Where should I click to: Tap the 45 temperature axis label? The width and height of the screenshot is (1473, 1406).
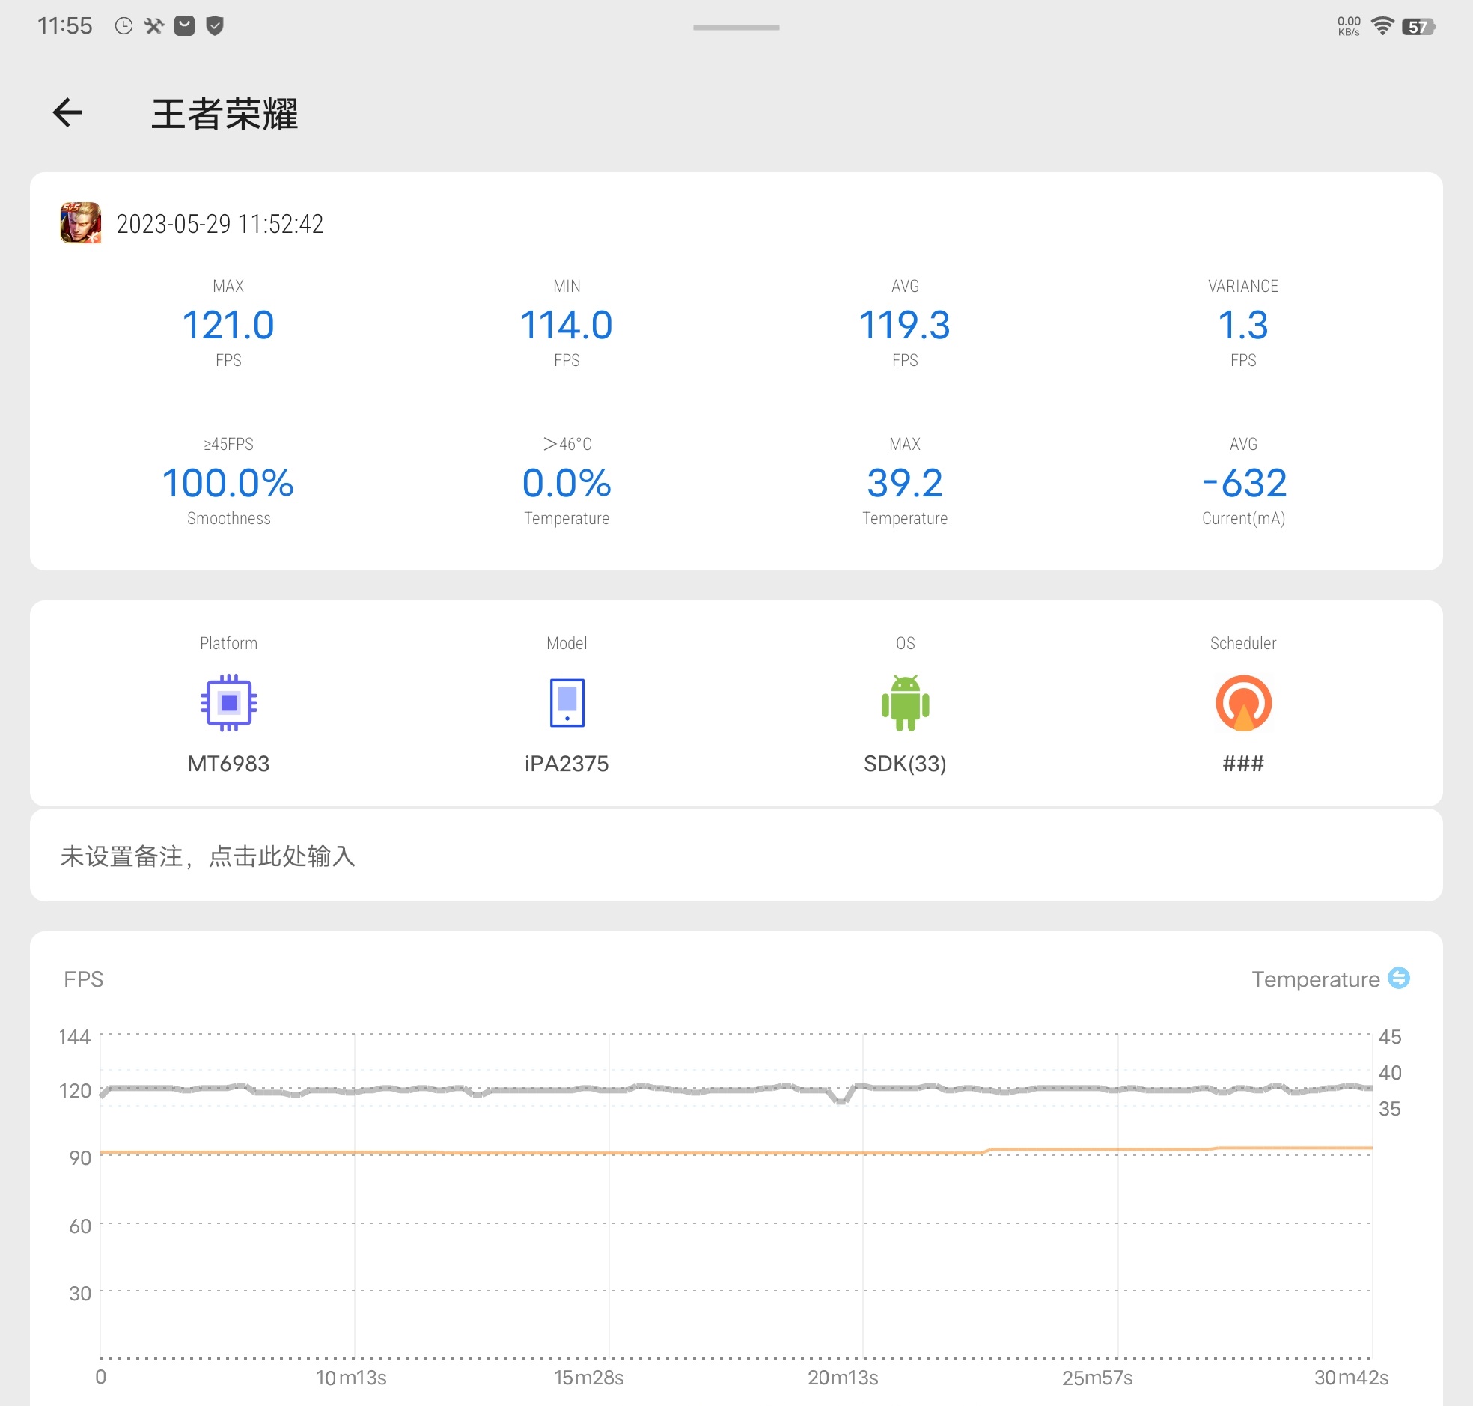click(1390, 1036)
